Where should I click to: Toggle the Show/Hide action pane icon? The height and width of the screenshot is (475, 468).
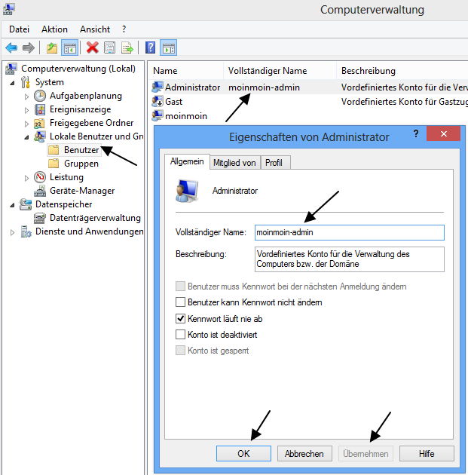coord(168,47)
